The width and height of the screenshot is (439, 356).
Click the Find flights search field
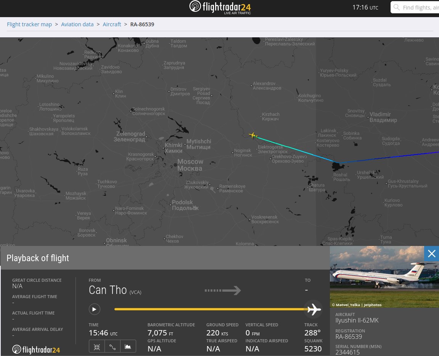point(415,7)
